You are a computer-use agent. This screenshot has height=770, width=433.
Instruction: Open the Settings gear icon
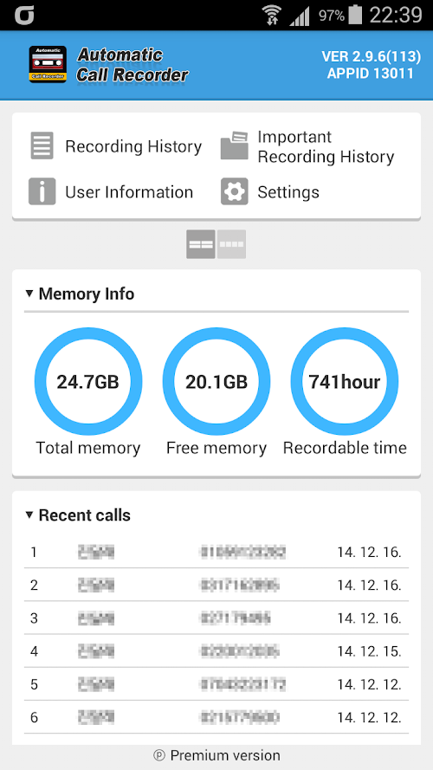click(x=234, y=191)
